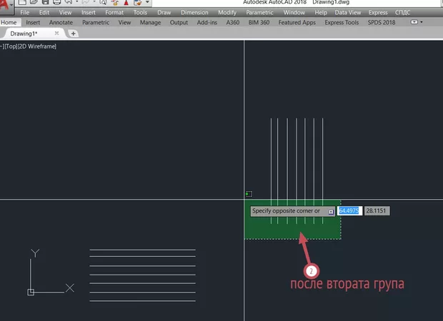443x321 pixels.
Task: Click the Plot printer icon in Quick Access toolbar
Action: tap(56, 2)
